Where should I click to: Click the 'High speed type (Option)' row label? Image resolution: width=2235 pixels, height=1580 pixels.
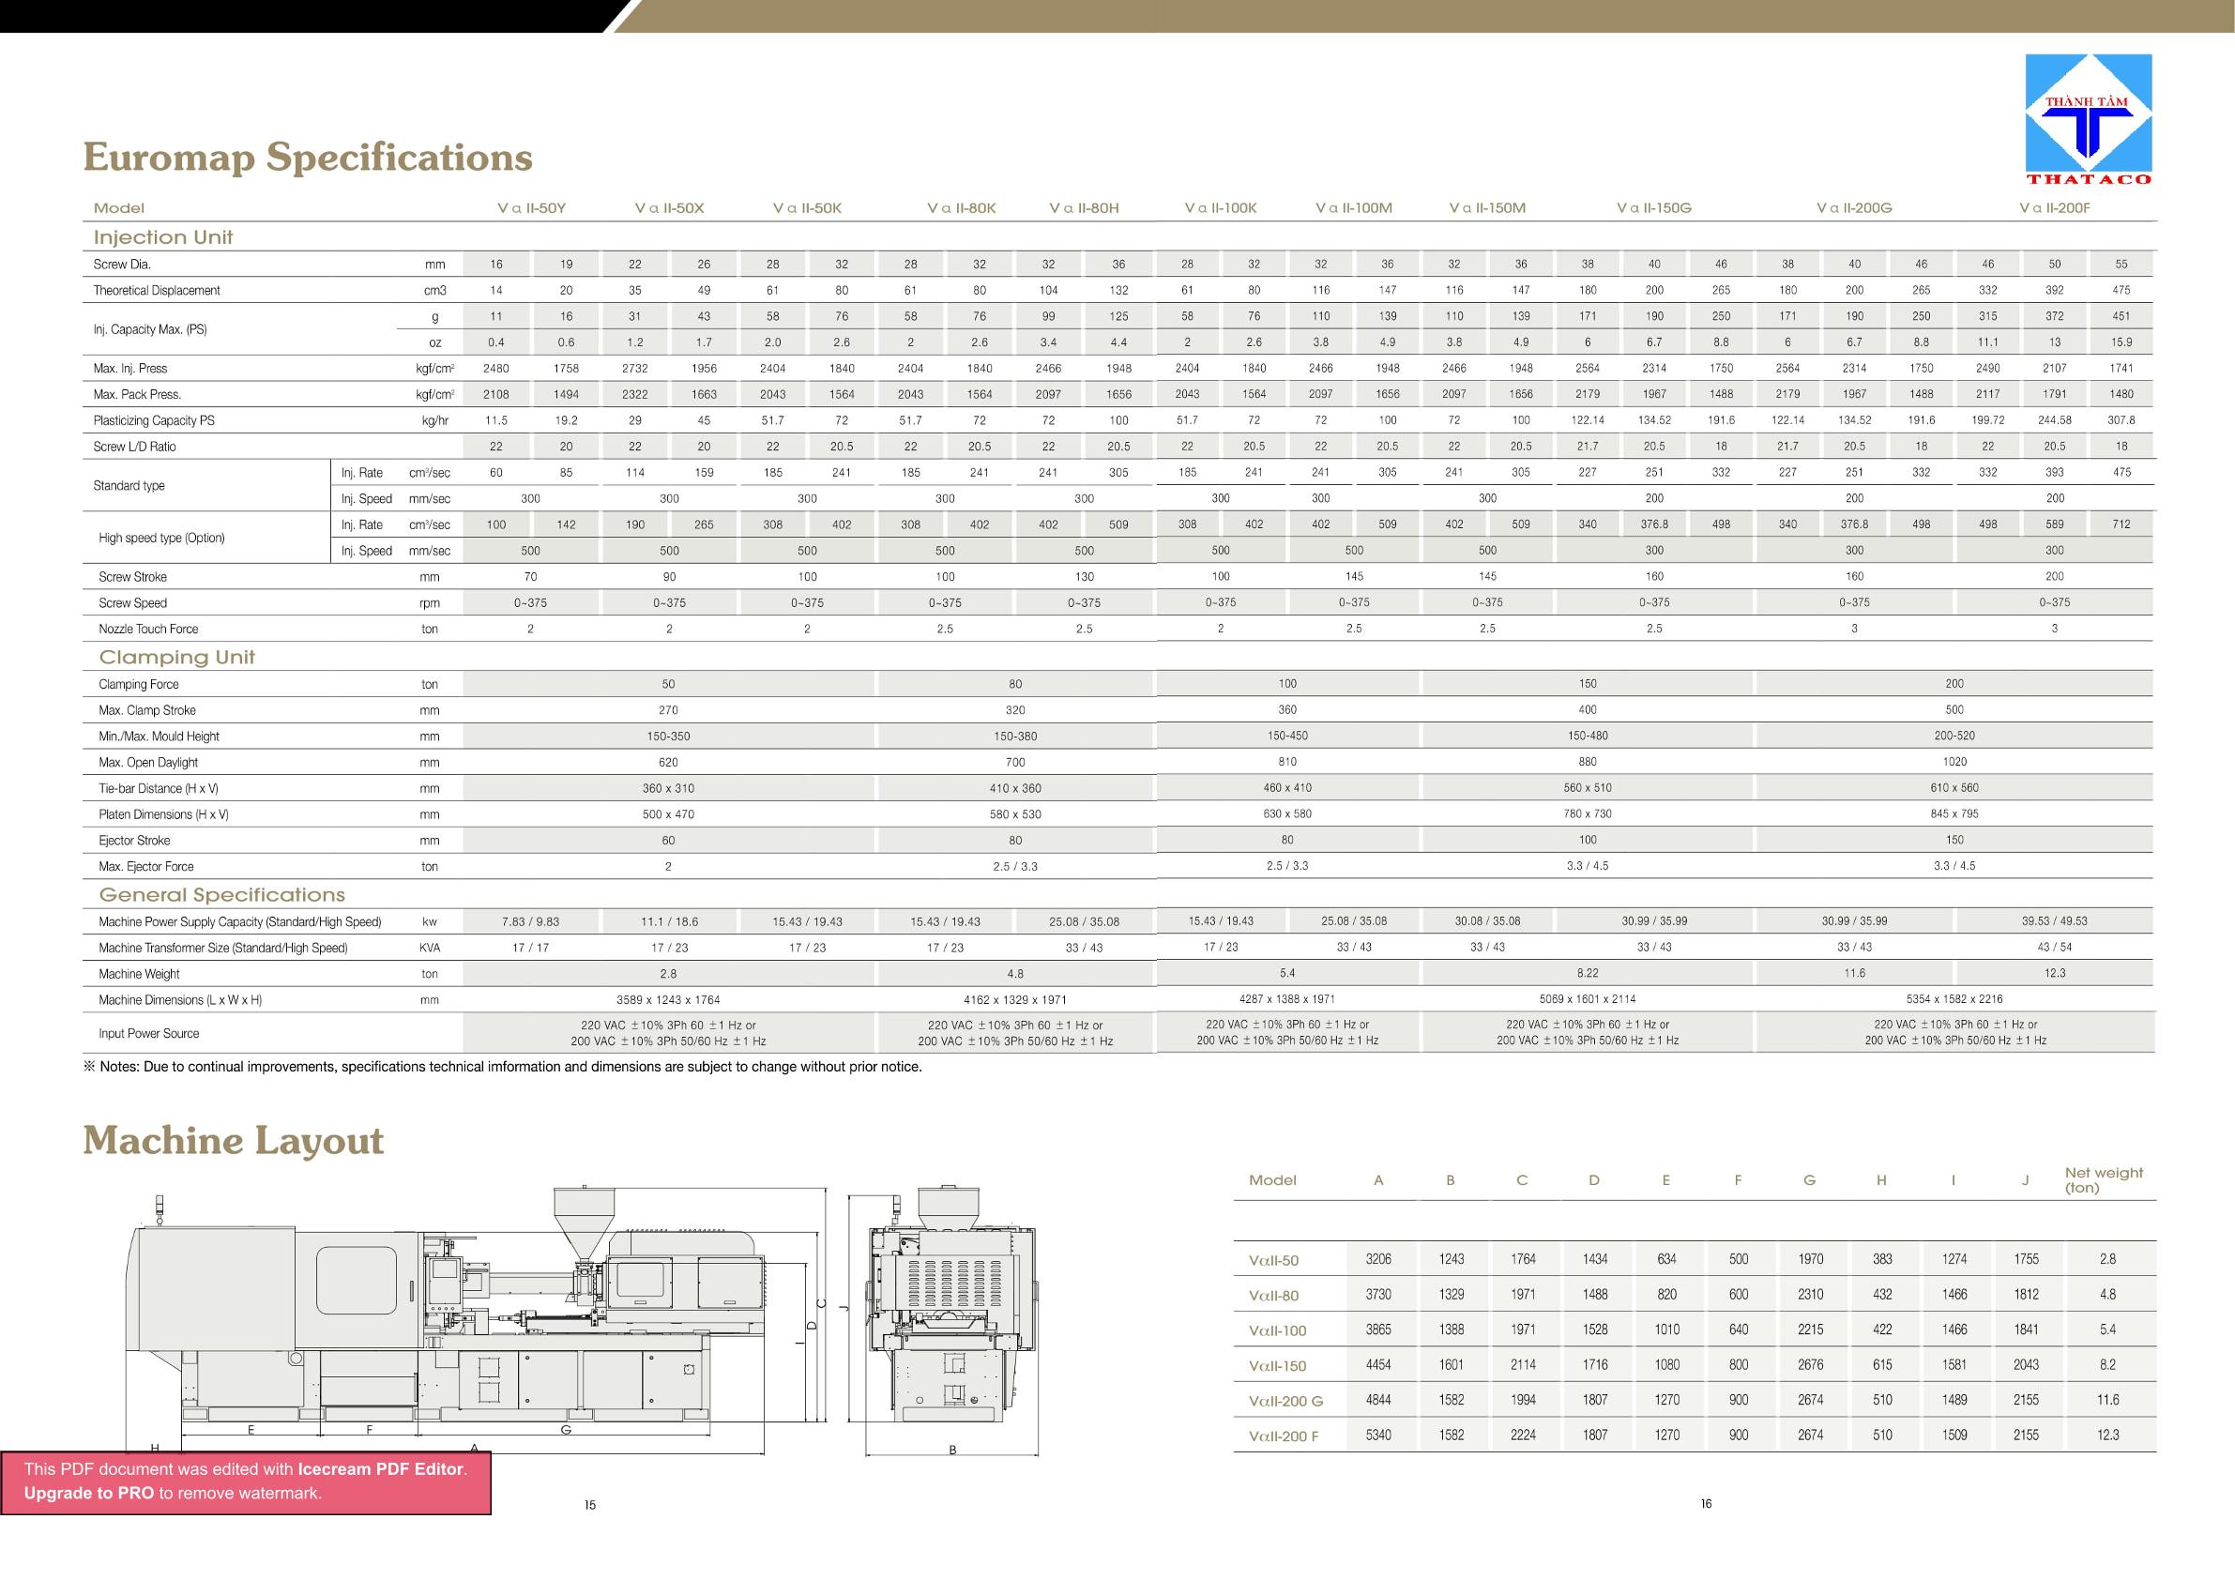click(161, 538)
